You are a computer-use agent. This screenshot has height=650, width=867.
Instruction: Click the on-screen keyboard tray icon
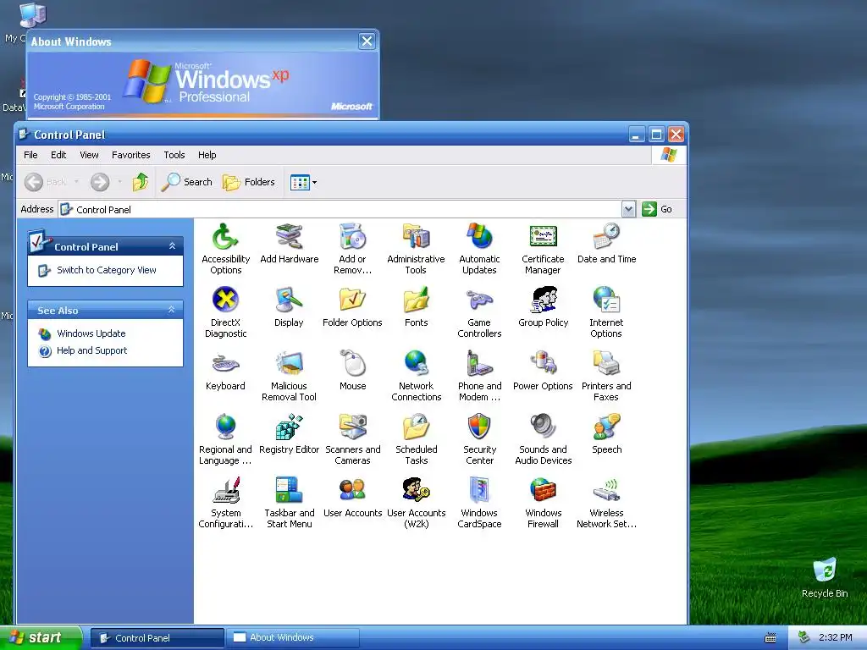(770, 638)
